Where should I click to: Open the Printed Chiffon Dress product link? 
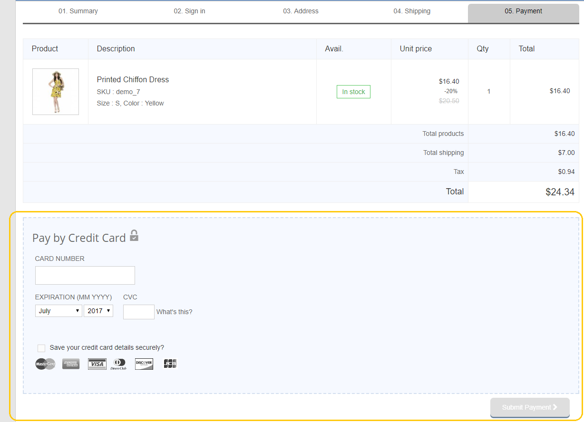133,79
